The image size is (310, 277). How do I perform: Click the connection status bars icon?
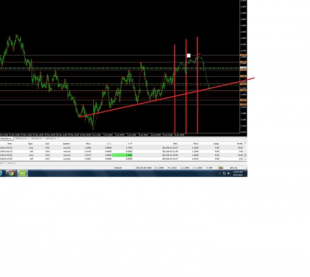click(x=221, y=168)
